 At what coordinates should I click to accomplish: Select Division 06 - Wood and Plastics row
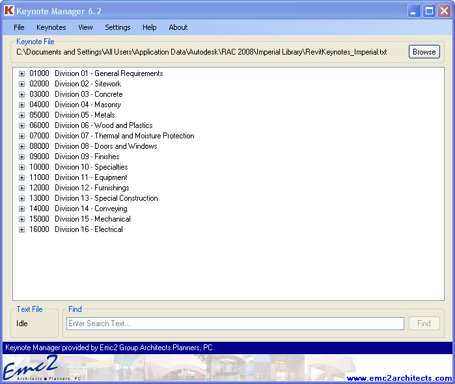click(x=91, y=125)
